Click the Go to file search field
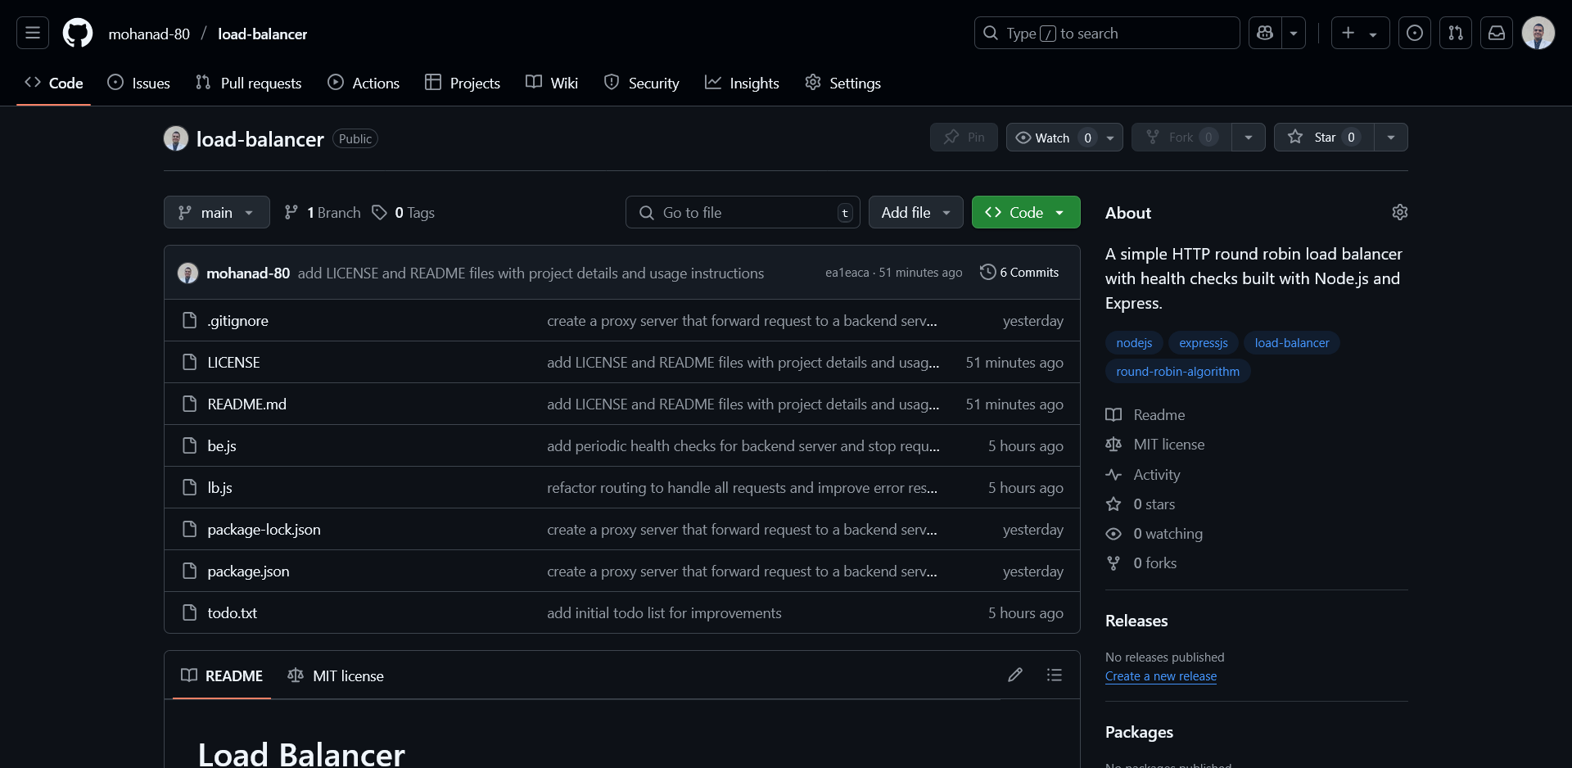Screen dimensions: 1572x768 click(737, 212)
